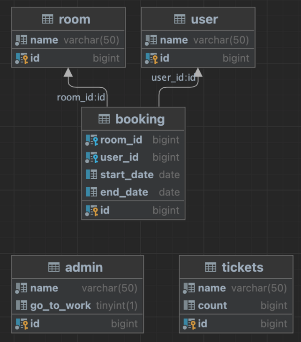The width and height of the screenshot is (301, 342).
Task: Click the column icon beside room name
Action: click(21, 40)
